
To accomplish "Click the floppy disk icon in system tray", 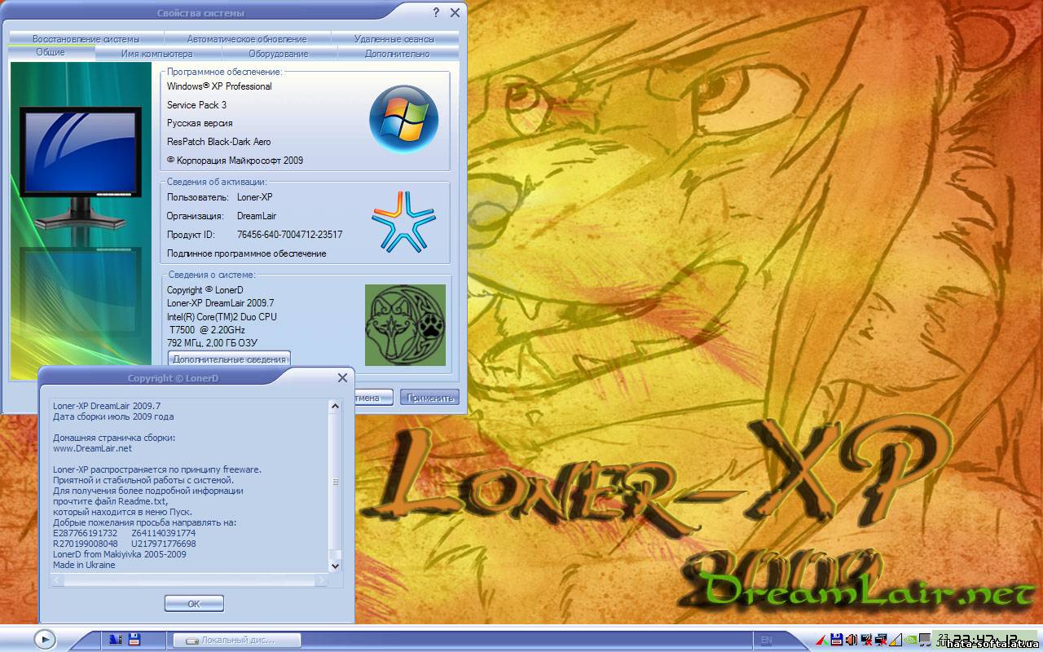I will point(837,640).
